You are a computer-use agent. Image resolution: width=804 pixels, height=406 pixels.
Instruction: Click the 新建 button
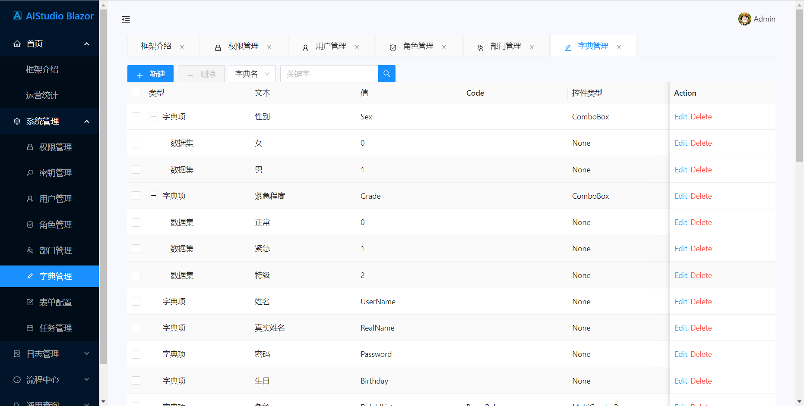pos(150,74)
